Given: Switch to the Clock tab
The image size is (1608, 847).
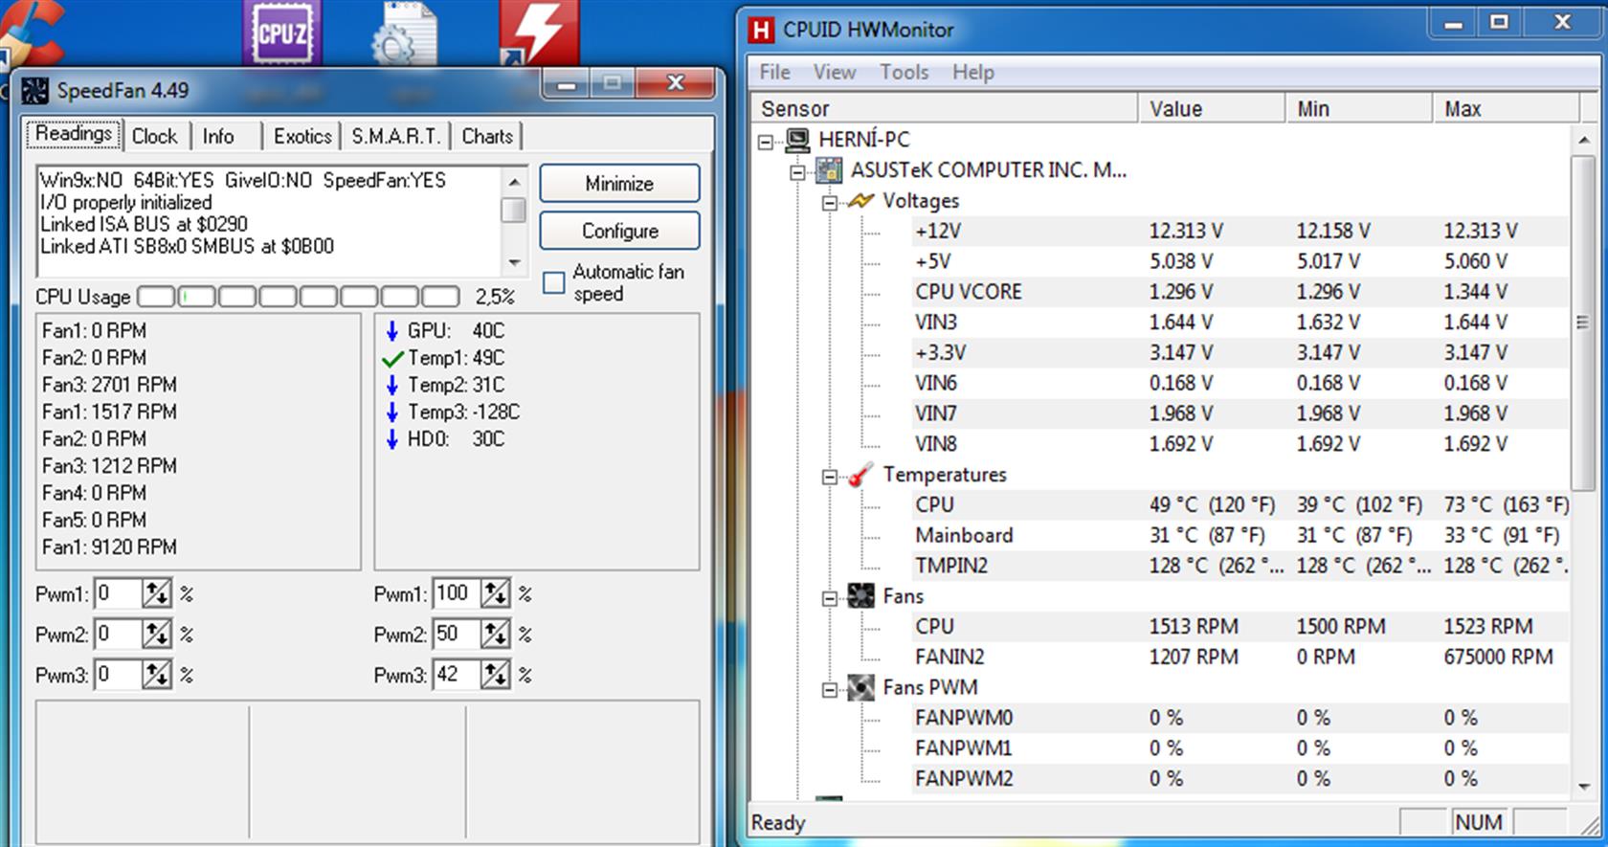Looking at the screenshot, I should (x=154, y=136).
